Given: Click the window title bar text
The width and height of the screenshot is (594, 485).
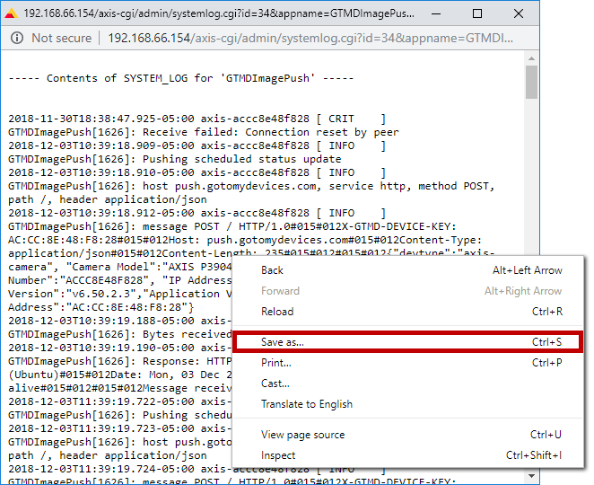Looking at the screenshot, I should coord(220,14).
